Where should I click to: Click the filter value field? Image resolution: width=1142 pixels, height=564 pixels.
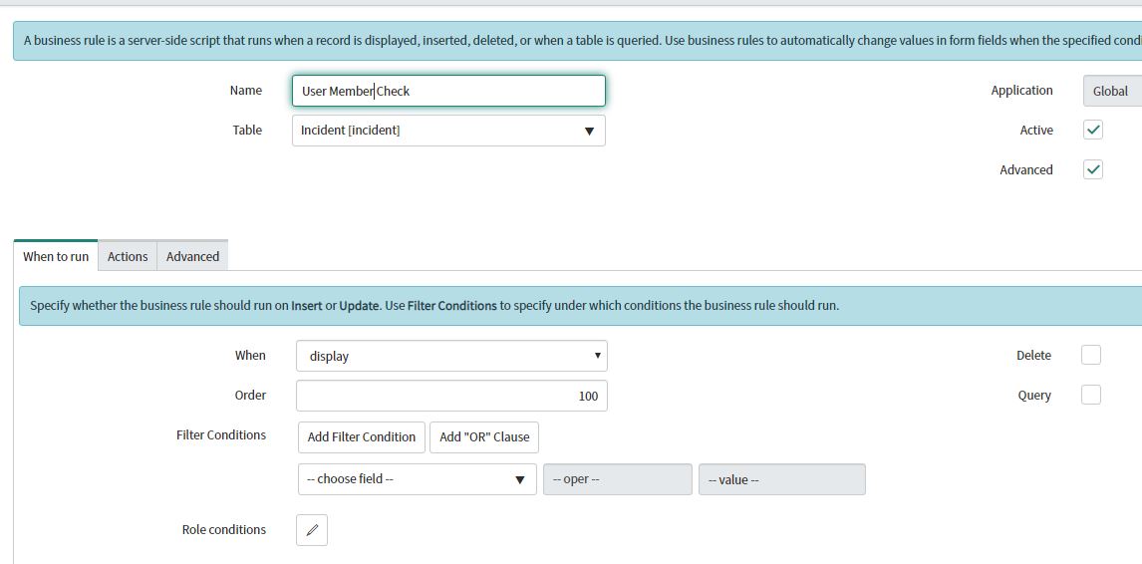coord(781,479)
